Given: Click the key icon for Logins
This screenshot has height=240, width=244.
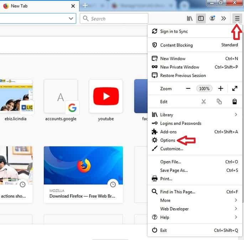Looking at the screenshot, I should coord(154,123).
